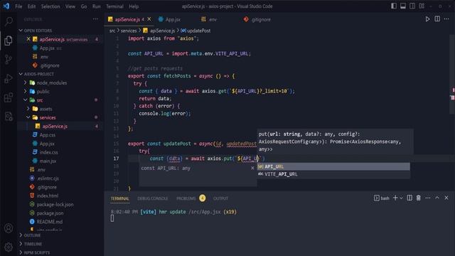Select the bash terminal label
This screenshot has height=256, width=455.
coord(382,198)
